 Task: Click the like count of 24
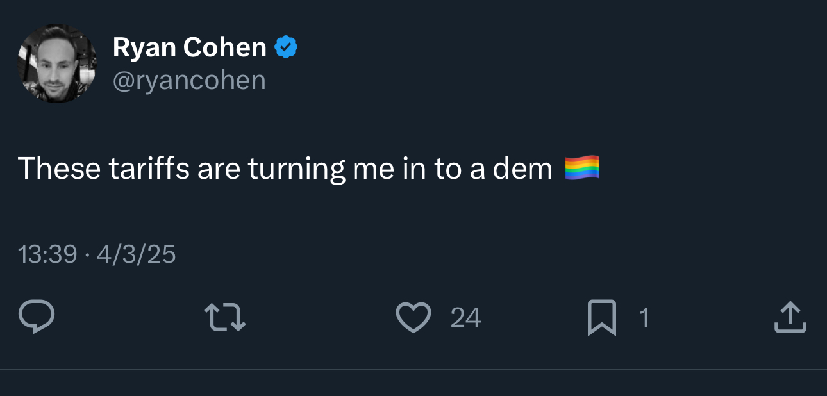coord(465,318)
